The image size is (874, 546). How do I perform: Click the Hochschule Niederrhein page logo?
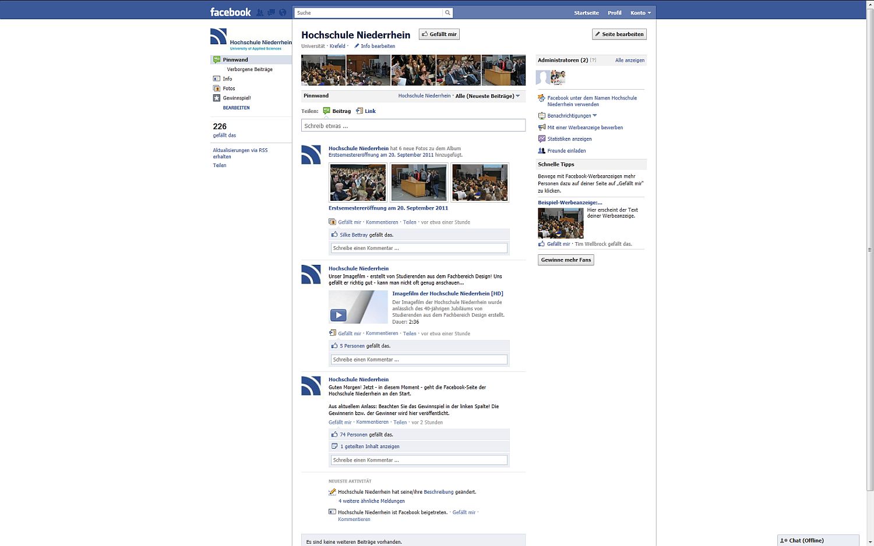point(251,39)
